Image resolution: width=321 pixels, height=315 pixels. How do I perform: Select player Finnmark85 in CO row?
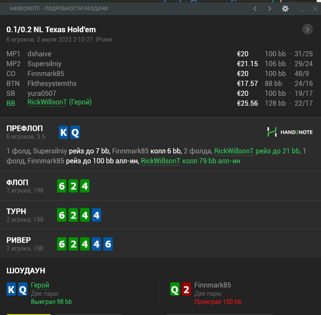click(x=46, y=73)
